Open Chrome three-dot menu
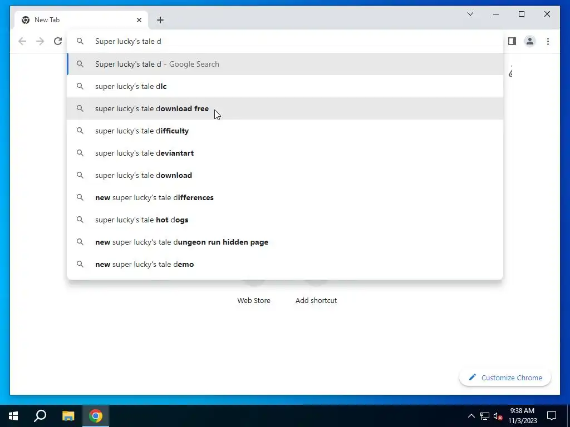 548,41
